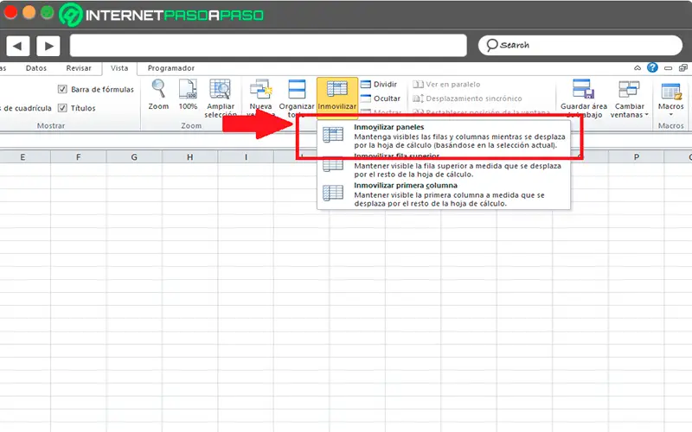692x432 pixels.
Task: Toggle Barra de fórmulas checkbox
Action: click(x=62, y=90)
